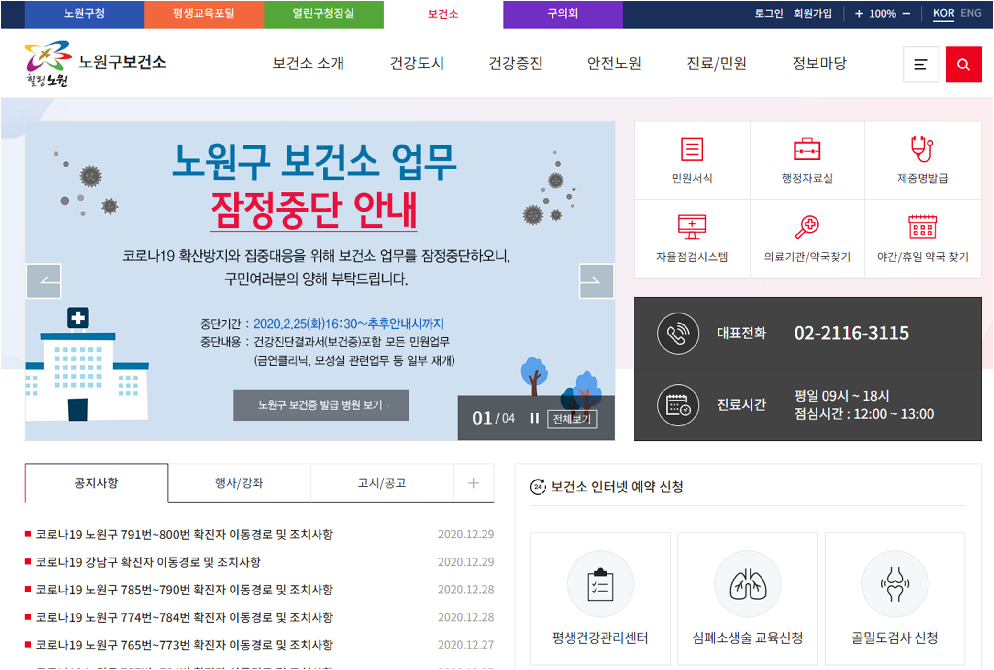Viewport: 994px width, 670px height.
Task: Switch to the 행사/강좌 tab
Action: click(239, 483)
